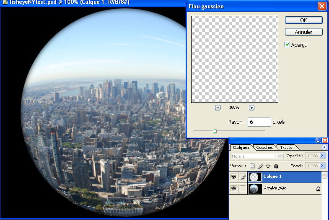The width and height of the screenshot is (329, 220).
Task: Click the fisheyeNYtest.psd document icon
Action: point(5,2)
